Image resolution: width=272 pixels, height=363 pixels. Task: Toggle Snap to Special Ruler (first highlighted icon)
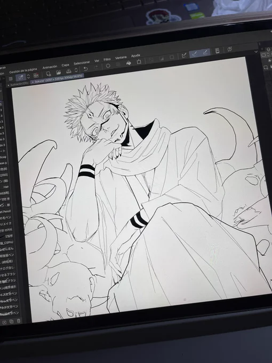[195, 54]
